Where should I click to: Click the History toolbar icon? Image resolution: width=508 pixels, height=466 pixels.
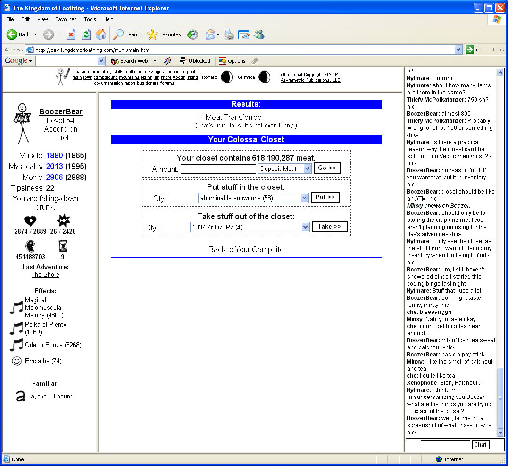[192, 34]
